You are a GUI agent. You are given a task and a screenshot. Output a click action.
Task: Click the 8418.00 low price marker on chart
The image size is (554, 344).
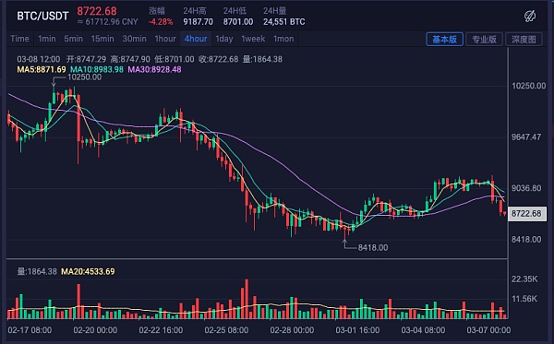pos(373,248)
